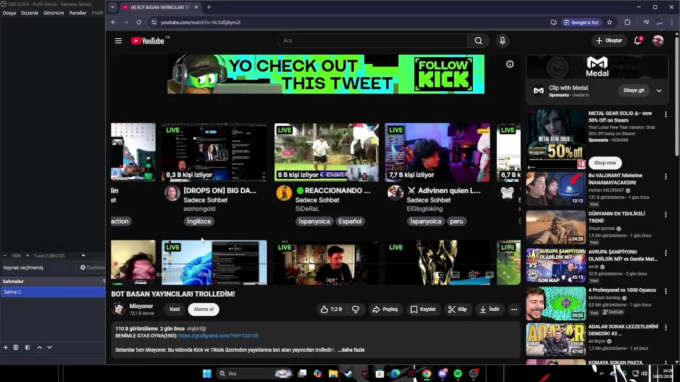Like the video with thumbs-up button

coord(331,309)
